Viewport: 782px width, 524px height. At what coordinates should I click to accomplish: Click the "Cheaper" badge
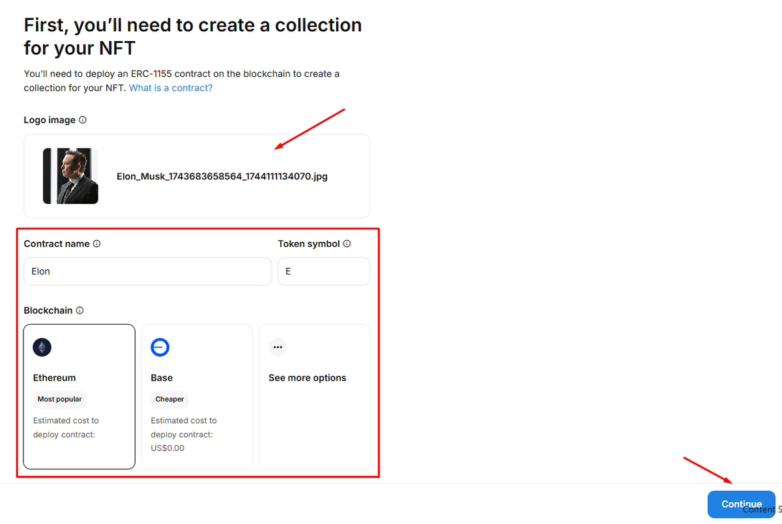click(169, 400)
